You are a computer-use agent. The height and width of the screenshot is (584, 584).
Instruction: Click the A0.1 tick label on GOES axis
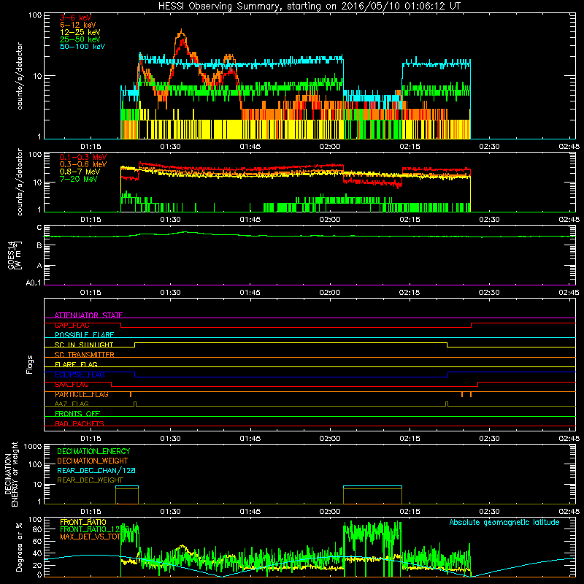point(34,283)
